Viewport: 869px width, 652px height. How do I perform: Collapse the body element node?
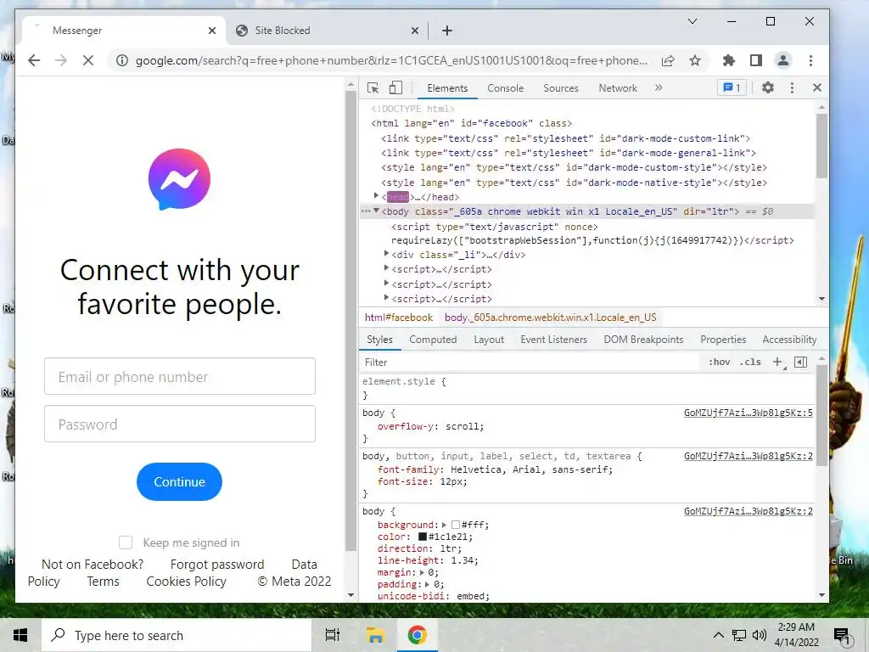click(x=376, y=211)
